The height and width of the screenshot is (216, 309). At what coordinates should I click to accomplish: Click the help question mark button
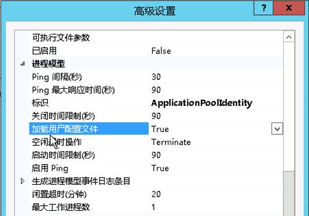point(263,8)
